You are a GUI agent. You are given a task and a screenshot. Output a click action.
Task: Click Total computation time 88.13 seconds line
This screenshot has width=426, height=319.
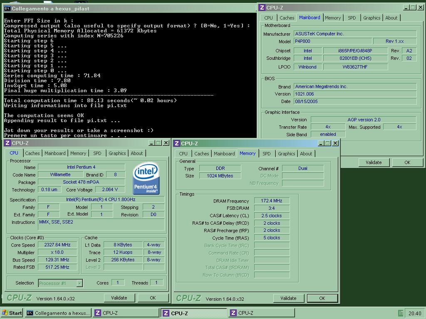pos(90,101)
